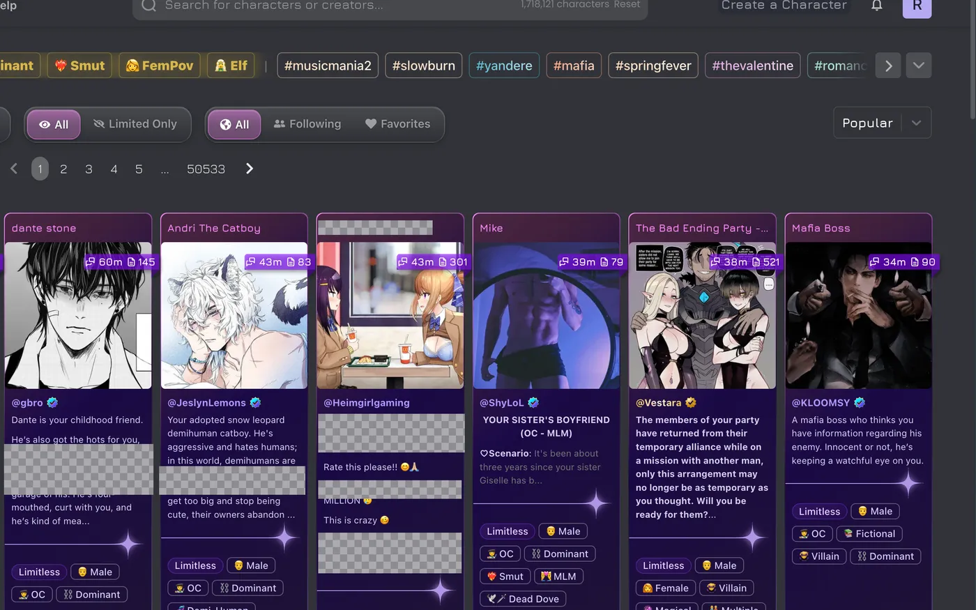Screen dimensions: 976x610
Task: Click the notifications bell icon
Action: (877, 6)
